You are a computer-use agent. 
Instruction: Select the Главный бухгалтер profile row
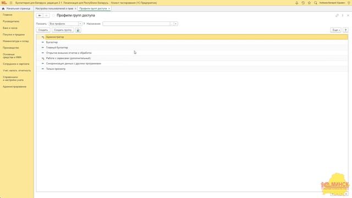192,48
